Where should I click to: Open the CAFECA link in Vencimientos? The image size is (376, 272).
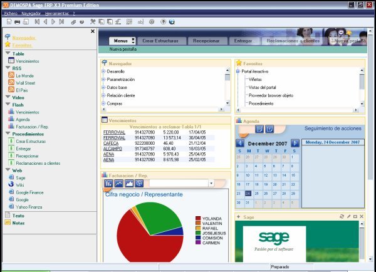[111, 143]
